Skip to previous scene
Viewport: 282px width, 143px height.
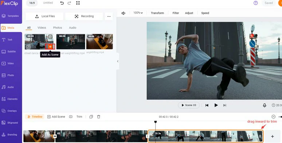pos(207,105)
